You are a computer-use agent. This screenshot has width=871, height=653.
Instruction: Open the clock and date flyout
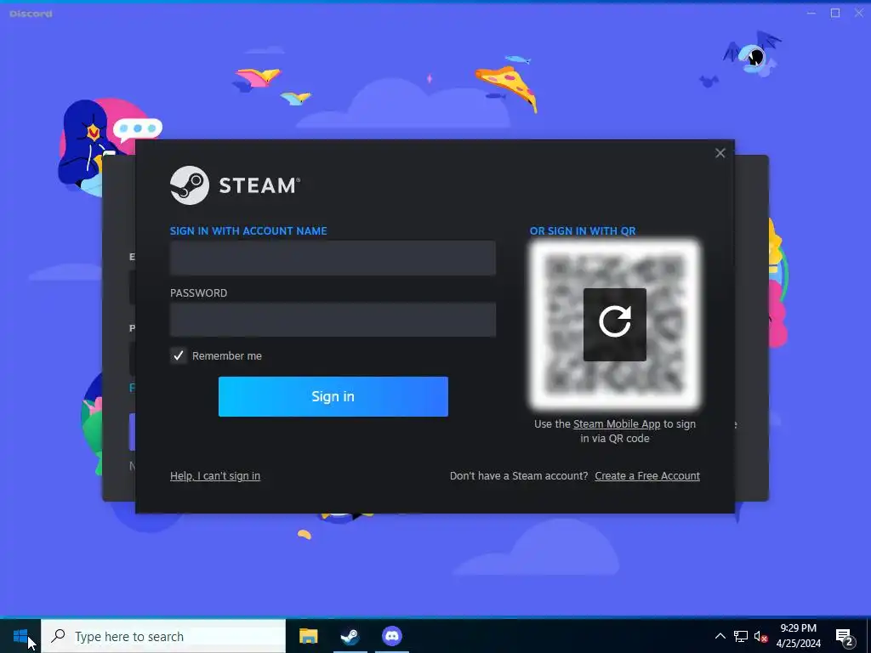pos(798,636)
